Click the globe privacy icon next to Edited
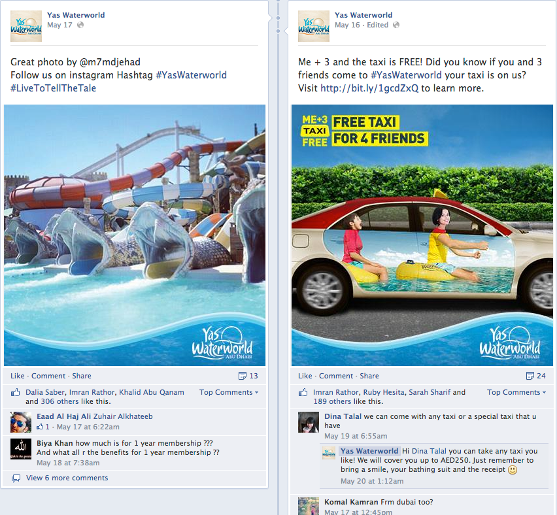 (x=396, y=25)
